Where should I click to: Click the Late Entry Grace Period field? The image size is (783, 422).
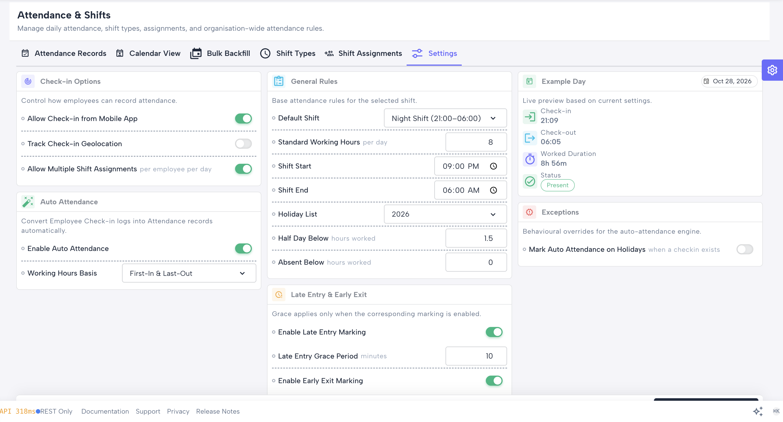point(476,356)
